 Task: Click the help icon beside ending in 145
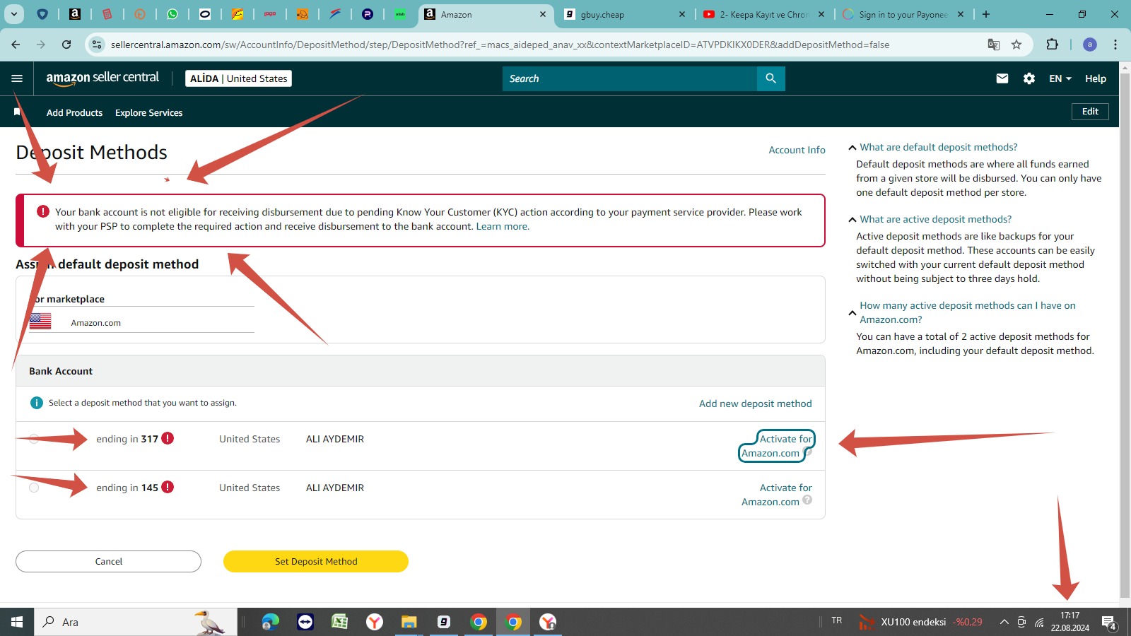tap(807, 500)
